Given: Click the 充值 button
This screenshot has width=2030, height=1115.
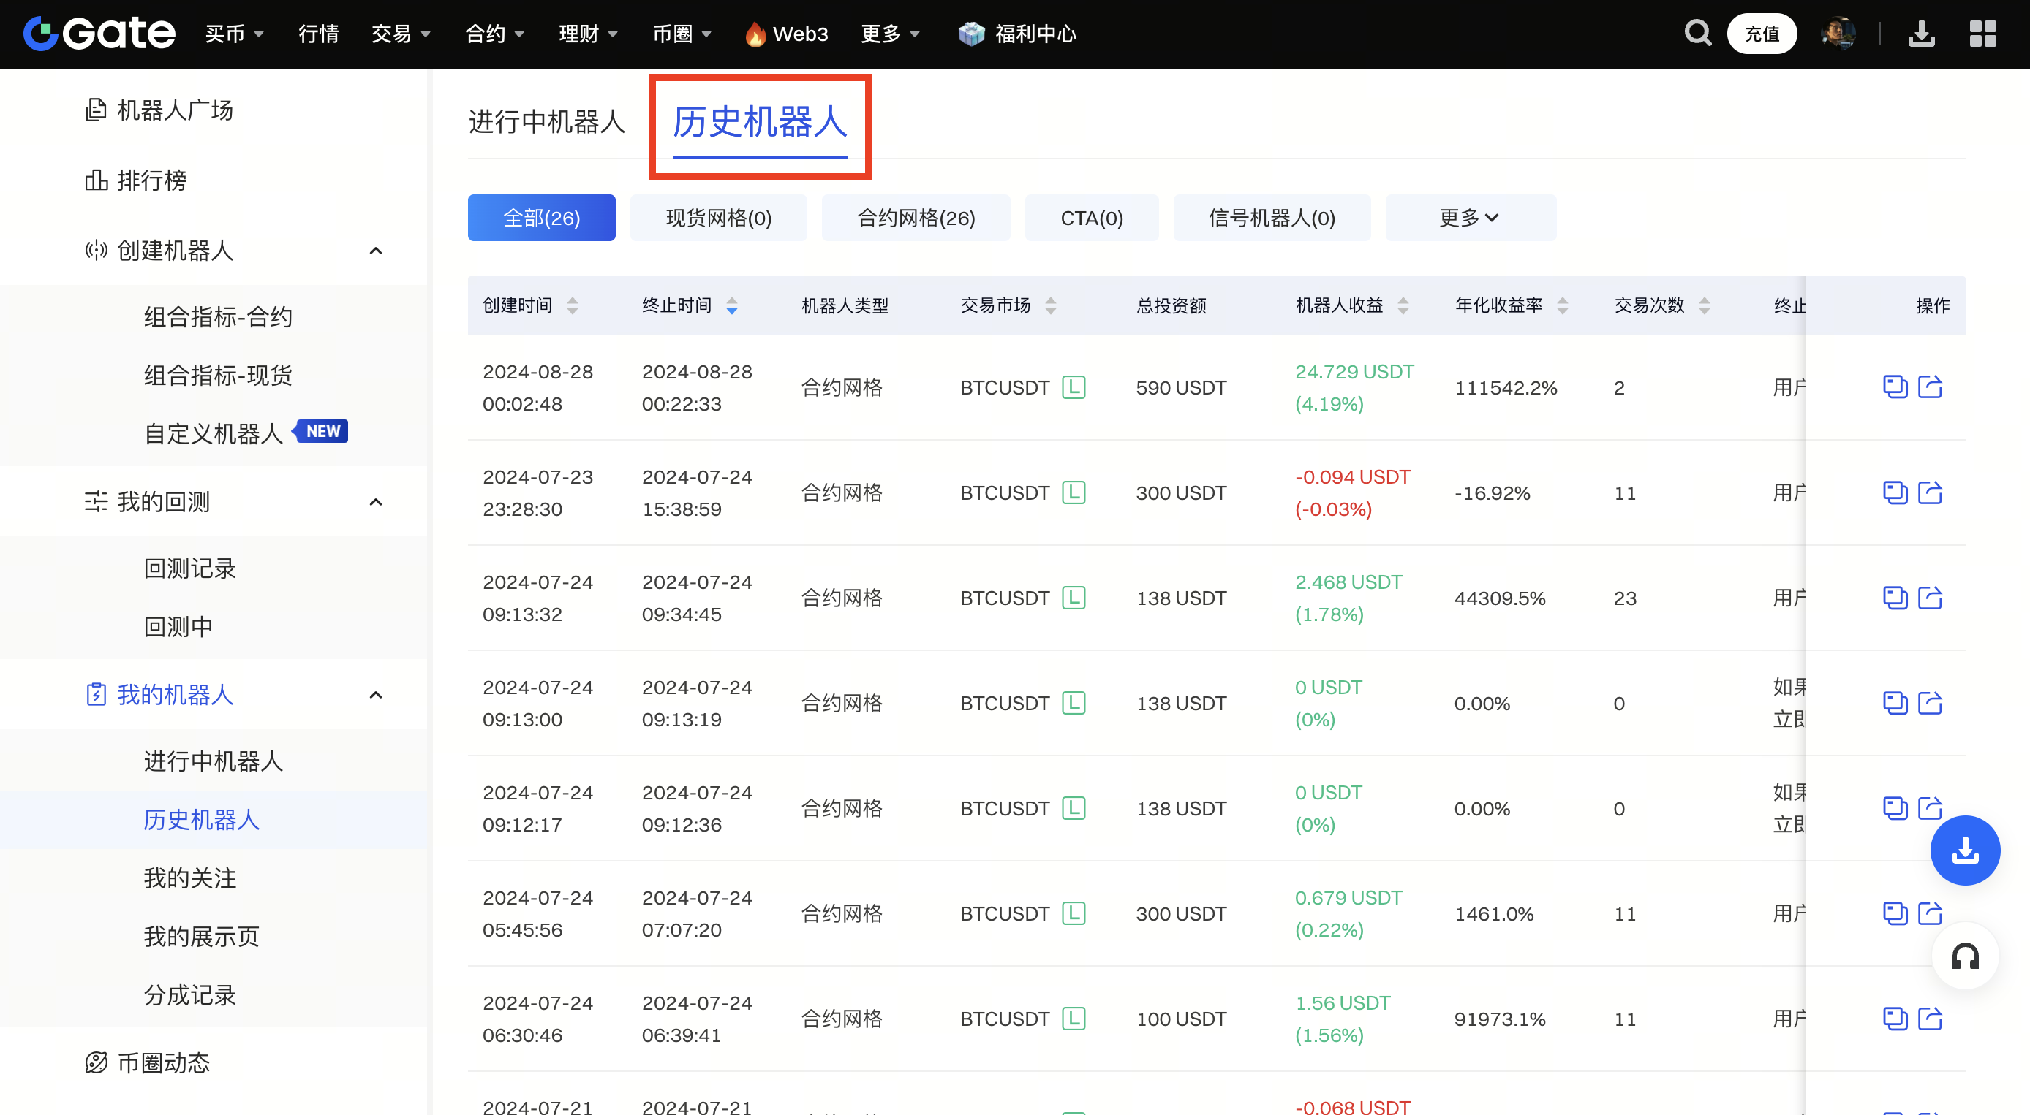Looking at the screenshot, I should pos(1762,34).
